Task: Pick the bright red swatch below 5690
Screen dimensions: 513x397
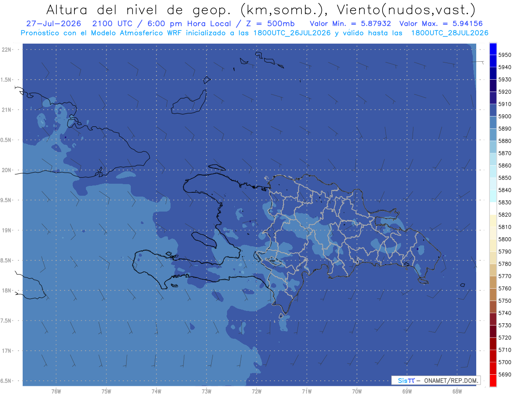Action: 493,380
